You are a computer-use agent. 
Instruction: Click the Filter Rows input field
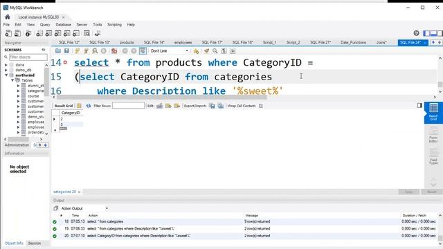point(128,106)
